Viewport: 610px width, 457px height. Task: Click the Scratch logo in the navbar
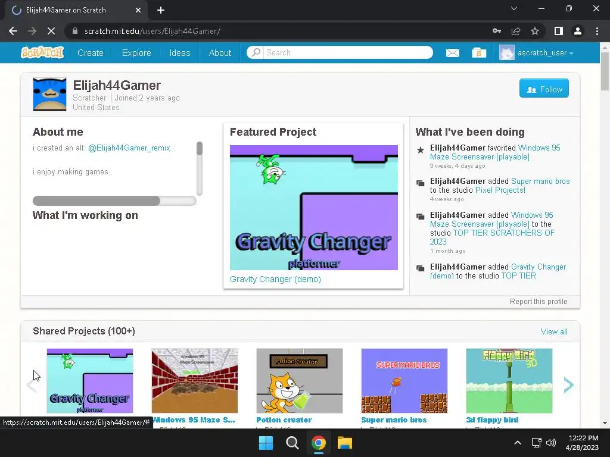click(x=42, y=52)
